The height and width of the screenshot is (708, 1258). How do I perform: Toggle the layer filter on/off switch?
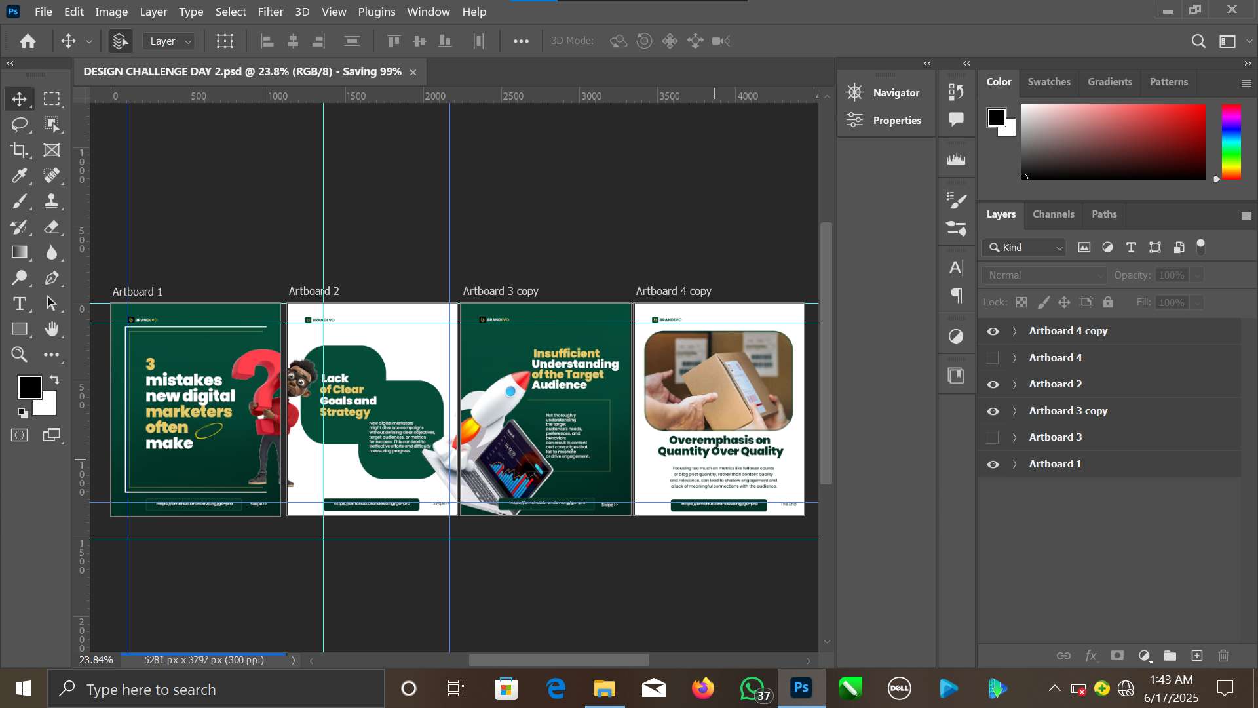click(x=1200, y=247)
